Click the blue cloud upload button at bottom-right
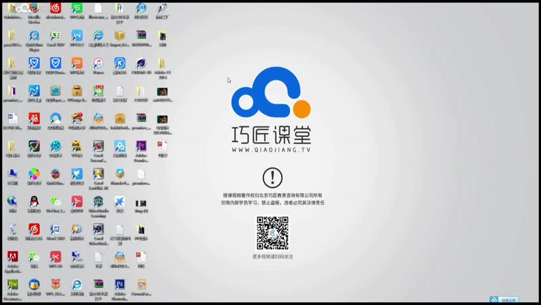The width and height of the screenshot is (541, 305). pos(504,300)
